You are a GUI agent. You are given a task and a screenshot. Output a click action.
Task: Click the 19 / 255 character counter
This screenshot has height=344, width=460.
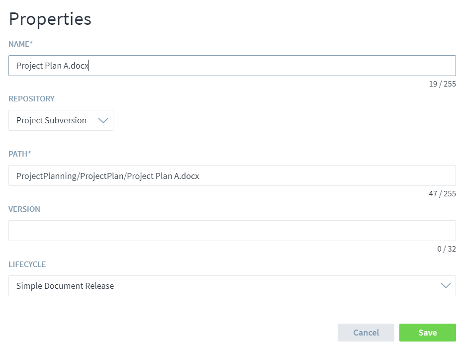pos(442,84)
